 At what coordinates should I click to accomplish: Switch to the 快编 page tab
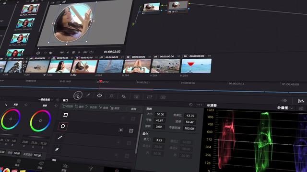[40, 165]
